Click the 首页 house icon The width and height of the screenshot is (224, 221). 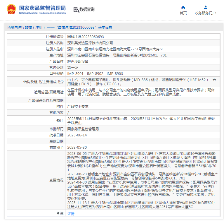pos(183,7)
